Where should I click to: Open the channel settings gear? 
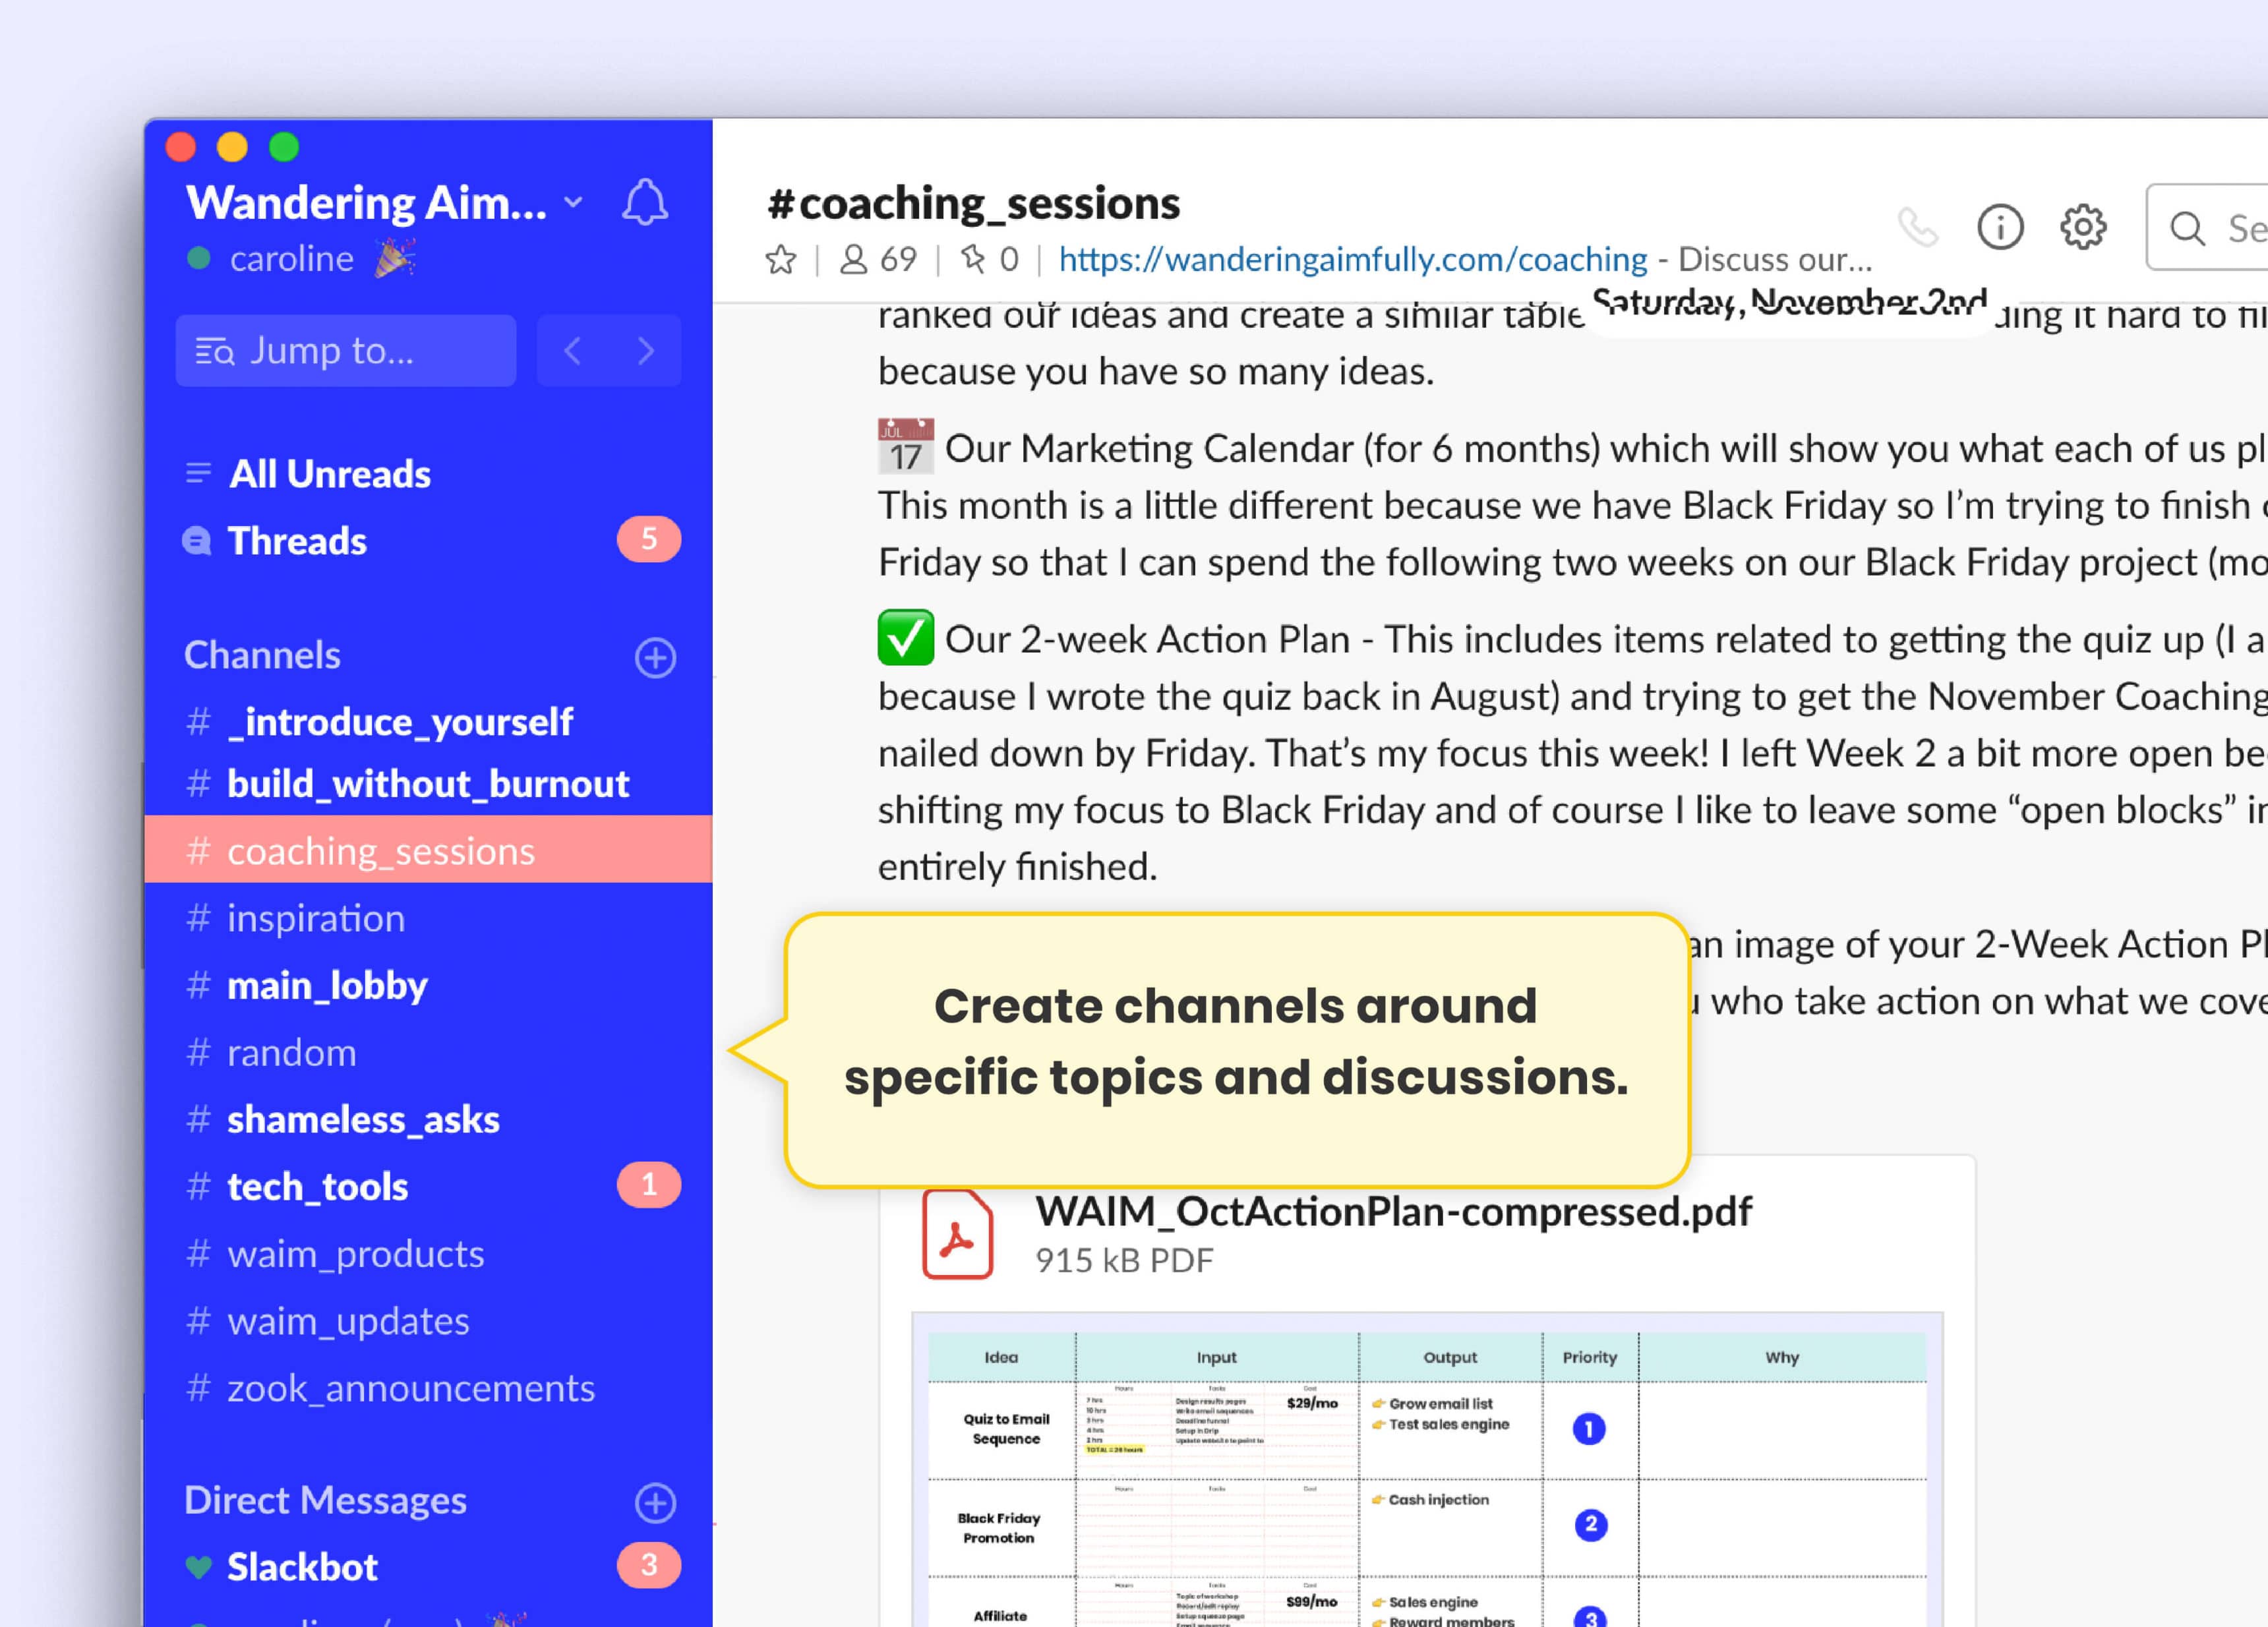(x=2083, y=228)
